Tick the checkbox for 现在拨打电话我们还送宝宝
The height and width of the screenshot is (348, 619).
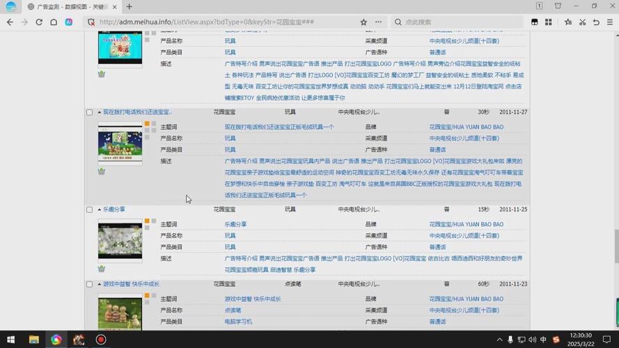coord(90,113)
